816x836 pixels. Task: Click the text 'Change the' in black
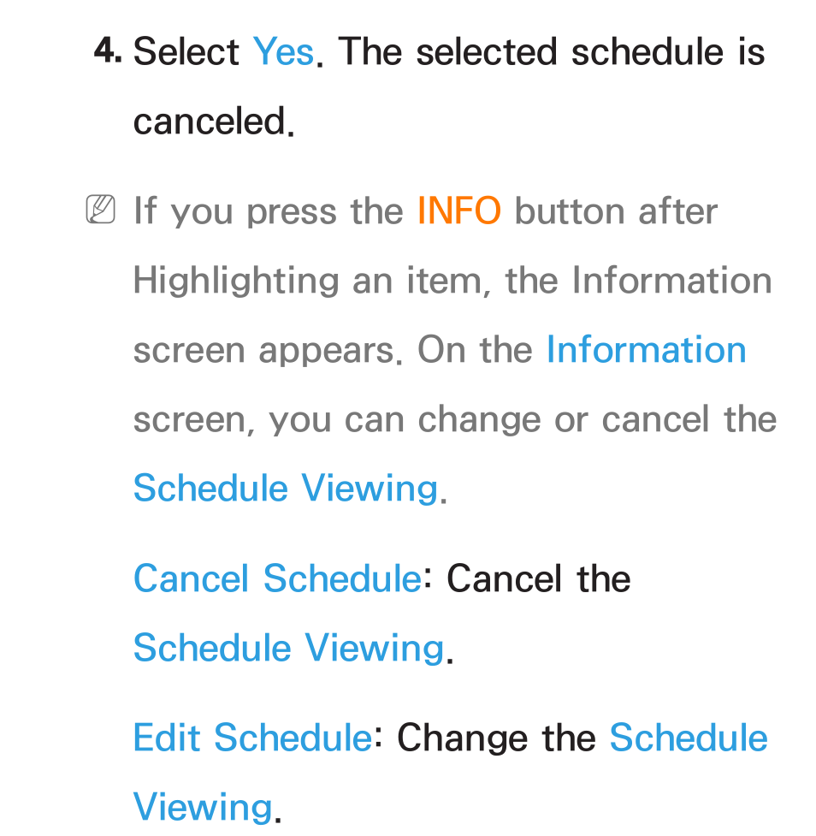[x=496, y=738]
